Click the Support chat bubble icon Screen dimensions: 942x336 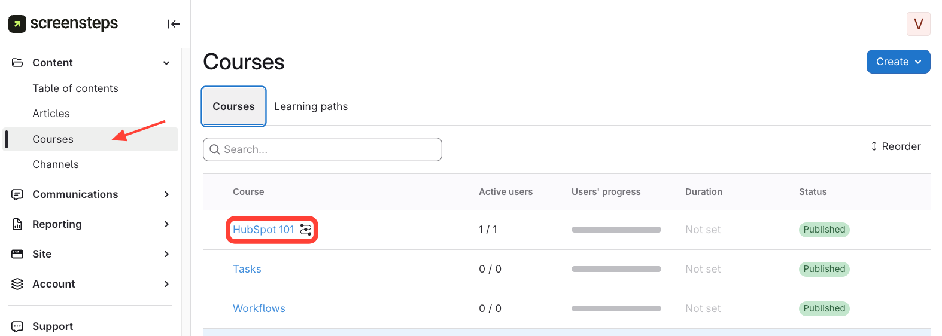(x=17, y=326)
